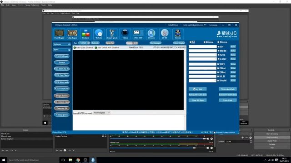Open the Service penguin icon
This screenshot has height=163, width=291.
pos(178,34)
